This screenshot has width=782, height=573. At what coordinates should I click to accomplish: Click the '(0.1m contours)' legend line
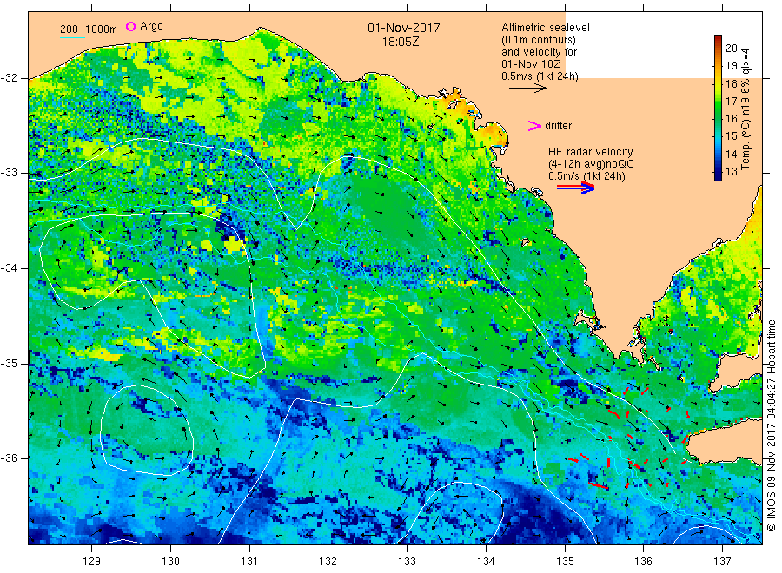(538, 40)
